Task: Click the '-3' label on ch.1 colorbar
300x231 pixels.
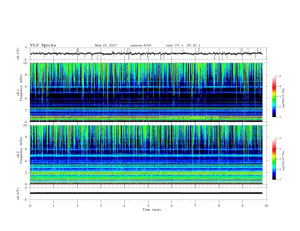Action: pos(279,76)
